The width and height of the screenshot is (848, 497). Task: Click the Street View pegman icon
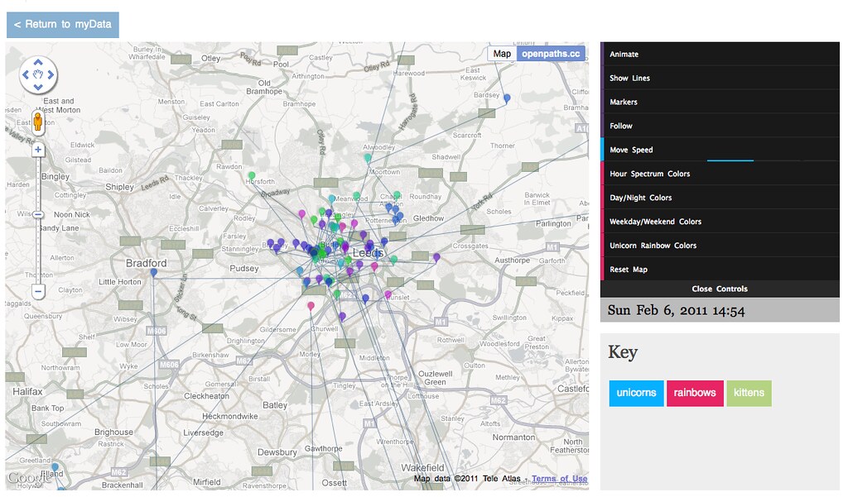pos(38,122)
